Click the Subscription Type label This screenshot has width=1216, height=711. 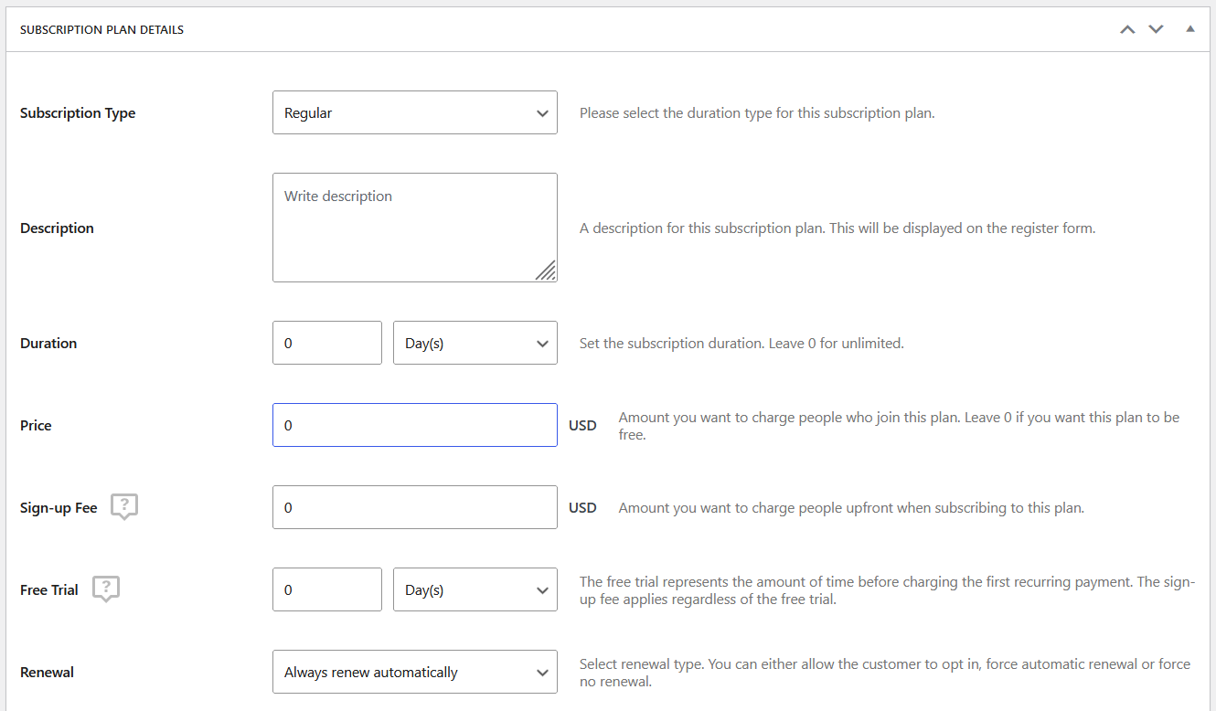(78, 112)
